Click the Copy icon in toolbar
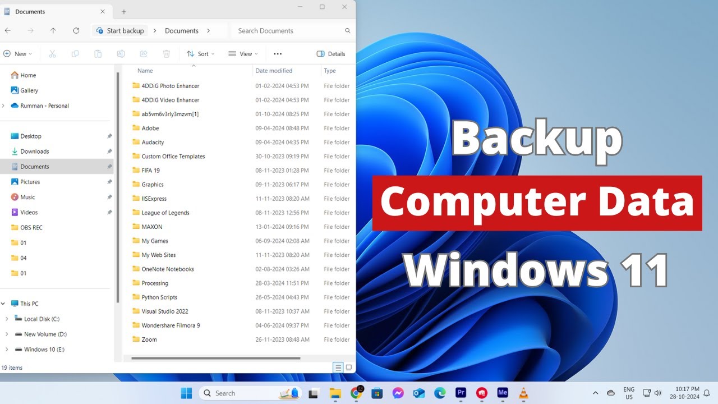This screenshot has width=718, height=404. (x=75, y=54)
